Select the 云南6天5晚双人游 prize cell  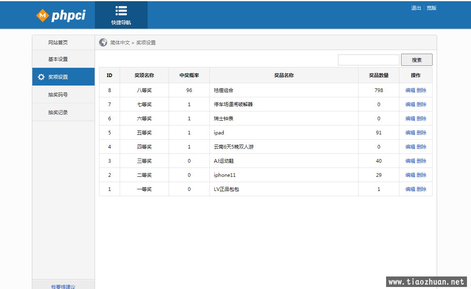click(x=284, y=147)
